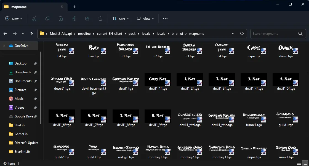Viewport: 309px width, 166px height.
Task: Navigate to Metin2-Altyapi in address bar
Action: point(61,34)
